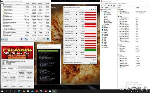Image resolution: width=150 pixels, height=93 pixels.
Task: Click Reset button in GPU-Z
Action: [x=94, y=60]
